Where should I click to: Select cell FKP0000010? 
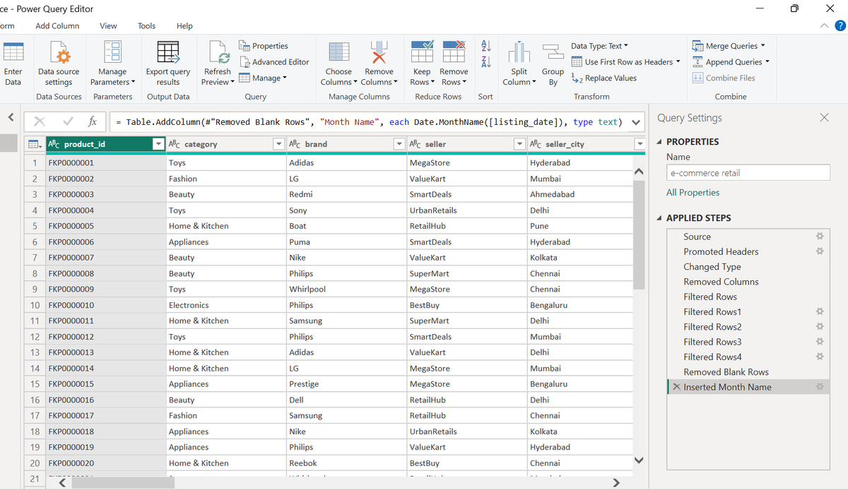pyautogui.click(x=106, y=305)
